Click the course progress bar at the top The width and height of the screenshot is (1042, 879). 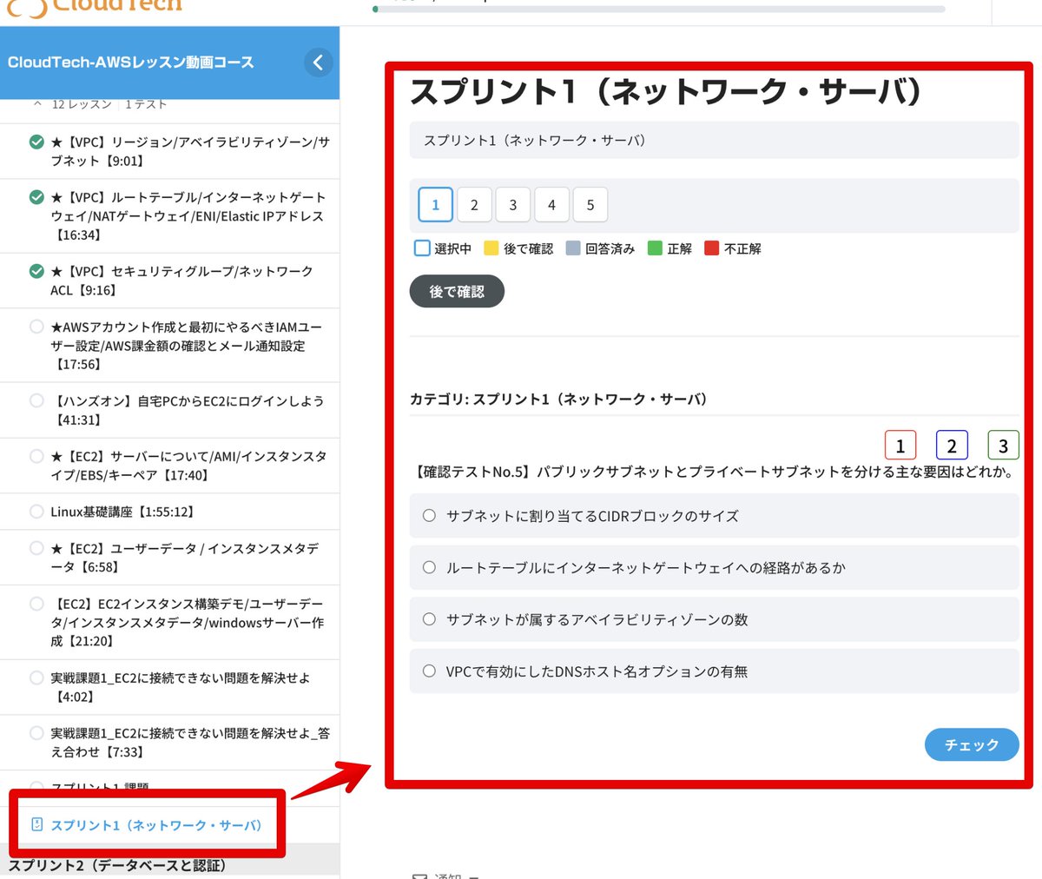point(659,10)
